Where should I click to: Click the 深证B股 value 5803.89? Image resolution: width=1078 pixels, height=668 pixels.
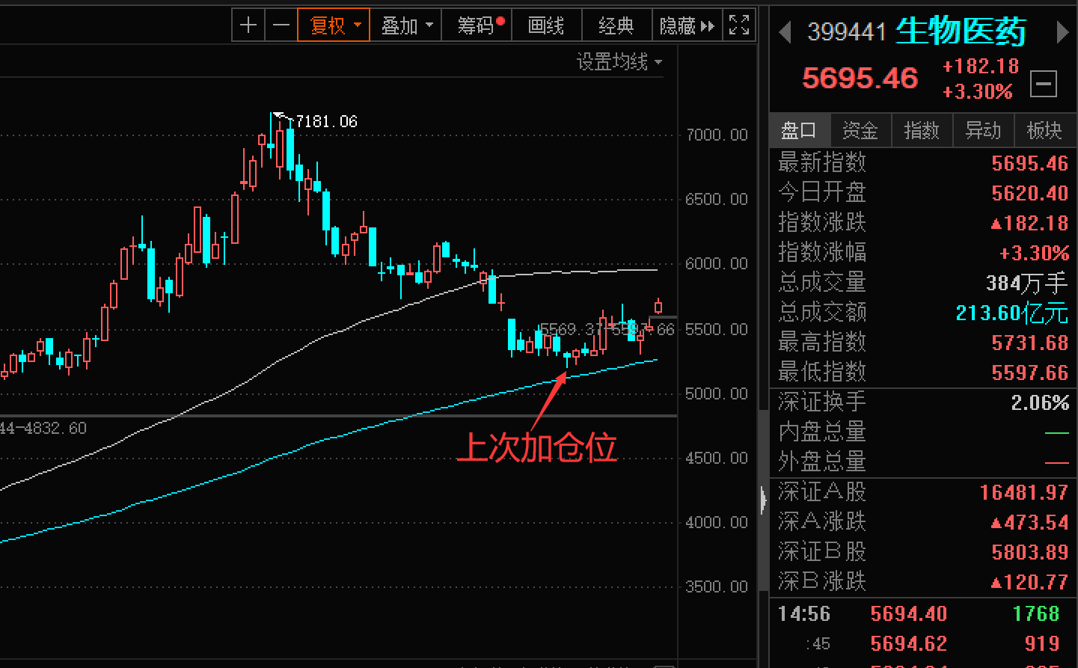pos(1029,552)
